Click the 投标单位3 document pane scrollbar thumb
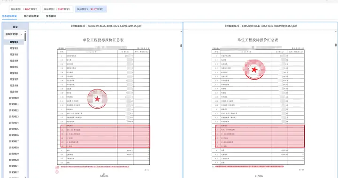 [181, 45]
